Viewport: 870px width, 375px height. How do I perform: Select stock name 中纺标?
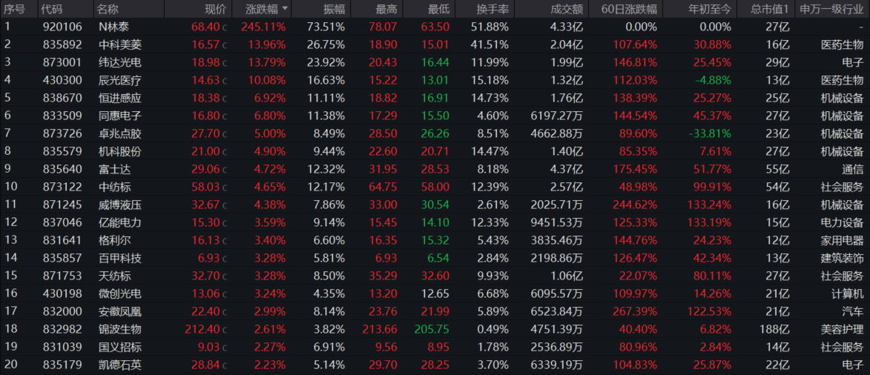[114, 187]
